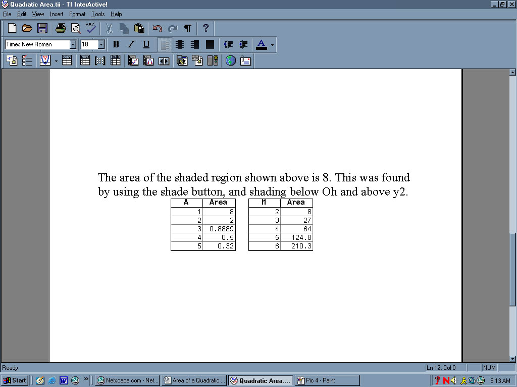
Task: Click the Save floppy disk icon
Action: pyautogui.click(x=42, y=28)
